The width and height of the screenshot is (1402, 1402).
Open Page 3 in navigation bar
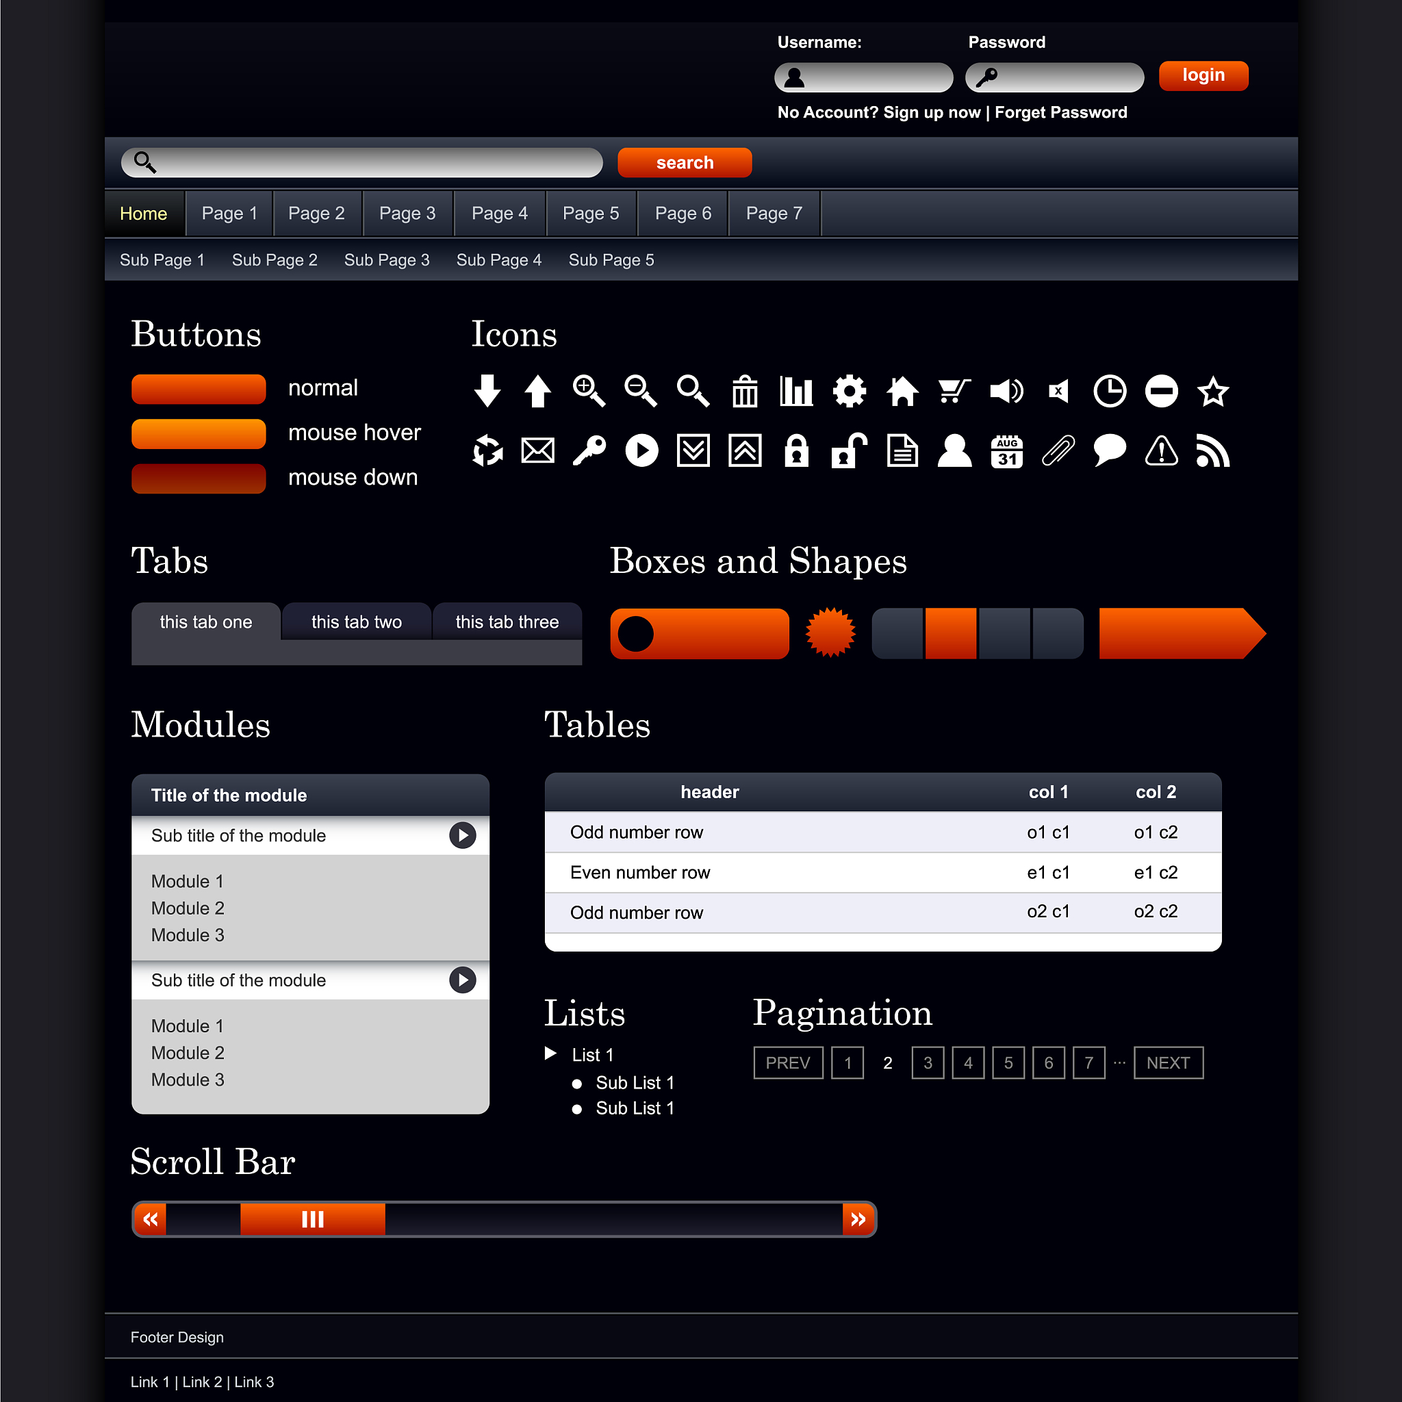(407, 214)
